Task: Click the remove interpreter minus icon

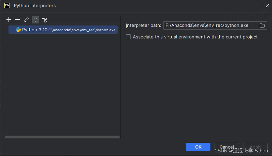Action: pyautogui.click(x=17, y=20)
